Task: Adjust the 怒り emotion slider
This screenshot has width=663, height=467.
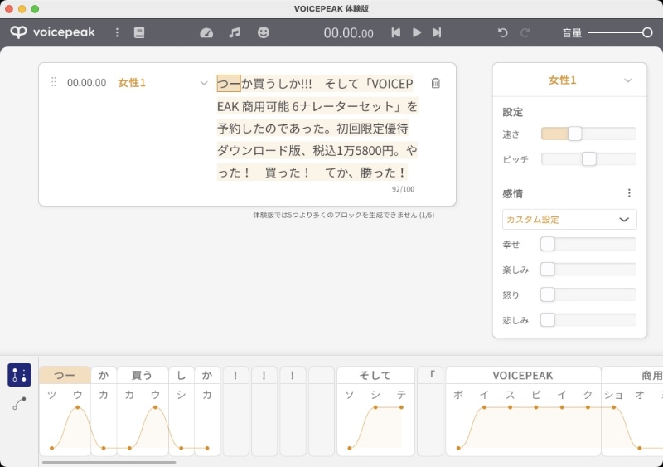Action: click(588, 294)
